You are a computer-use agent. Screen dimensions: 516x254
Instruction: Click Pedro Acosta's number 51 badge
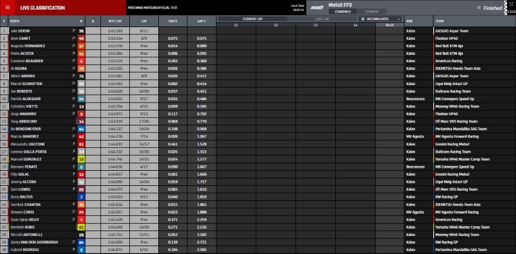81,53
